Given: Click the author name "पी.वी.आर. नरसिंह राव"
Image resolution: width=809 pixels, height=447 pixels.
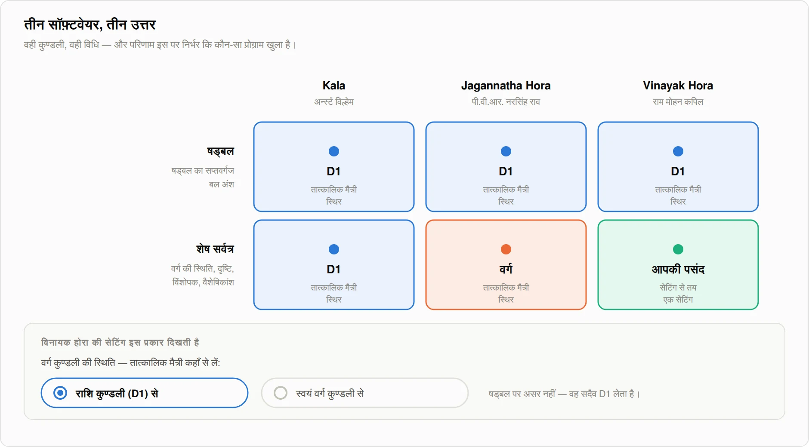Looking at the screenshot, I should click(506, 102).
